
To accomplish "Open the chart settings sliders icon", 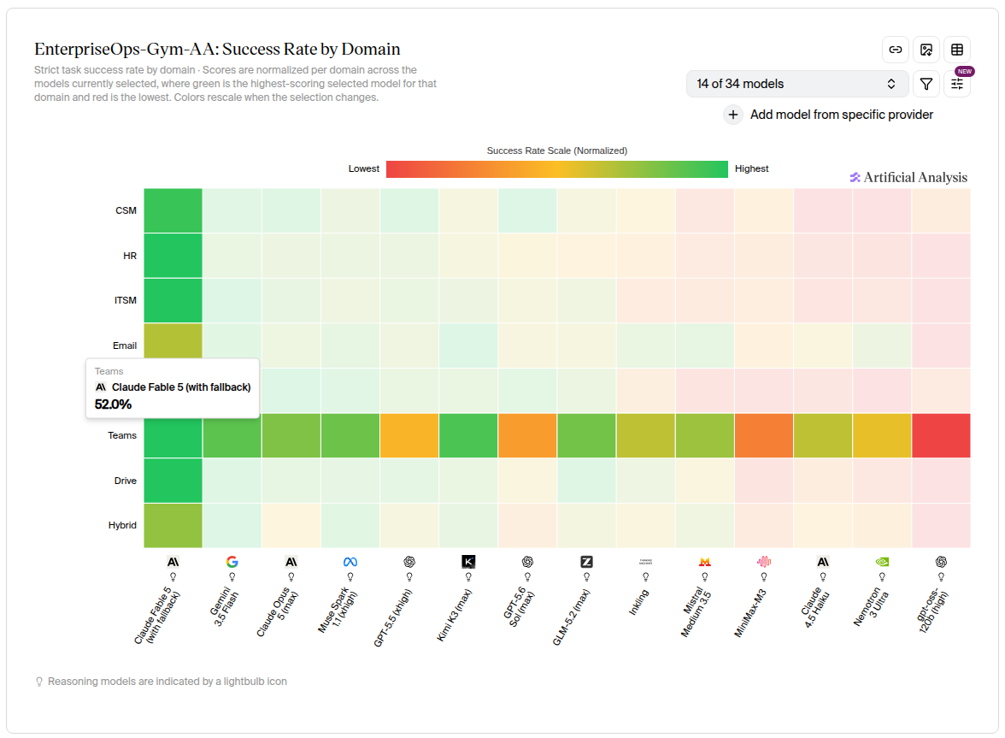I will [x=957, y=84].
